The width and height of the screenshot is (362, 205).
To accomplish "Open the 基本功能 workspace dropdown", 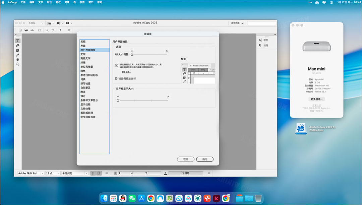I will pyautogui.click(x=237, y=23).
